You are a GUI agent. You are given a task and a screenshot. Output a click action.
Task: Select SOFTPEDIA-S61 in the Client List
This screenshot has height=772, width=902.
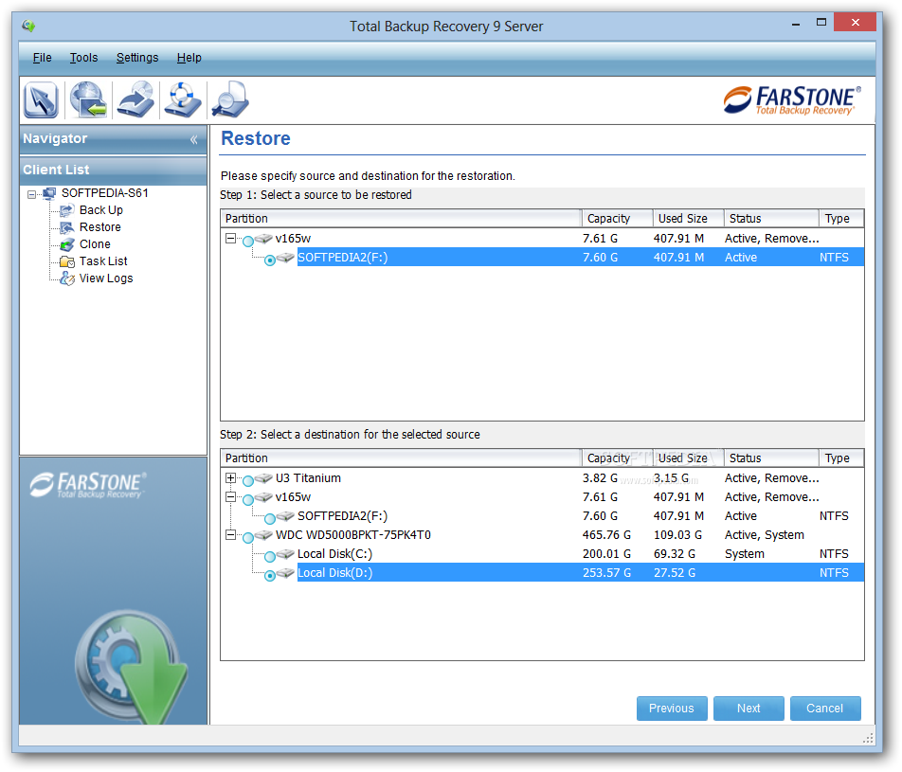104,193
